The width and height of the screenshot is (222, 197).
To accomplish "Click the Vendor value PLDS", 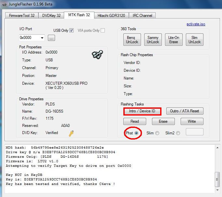I will point(50,104).
